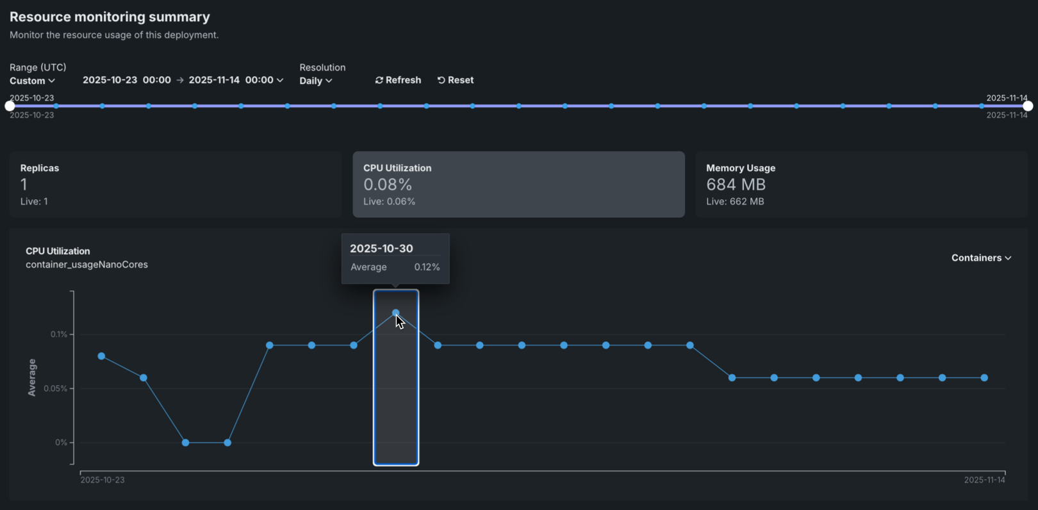The width and height of the screenshot is (1038, 510).
Task: Click the Refresh icon button
Action: point(379,80)
